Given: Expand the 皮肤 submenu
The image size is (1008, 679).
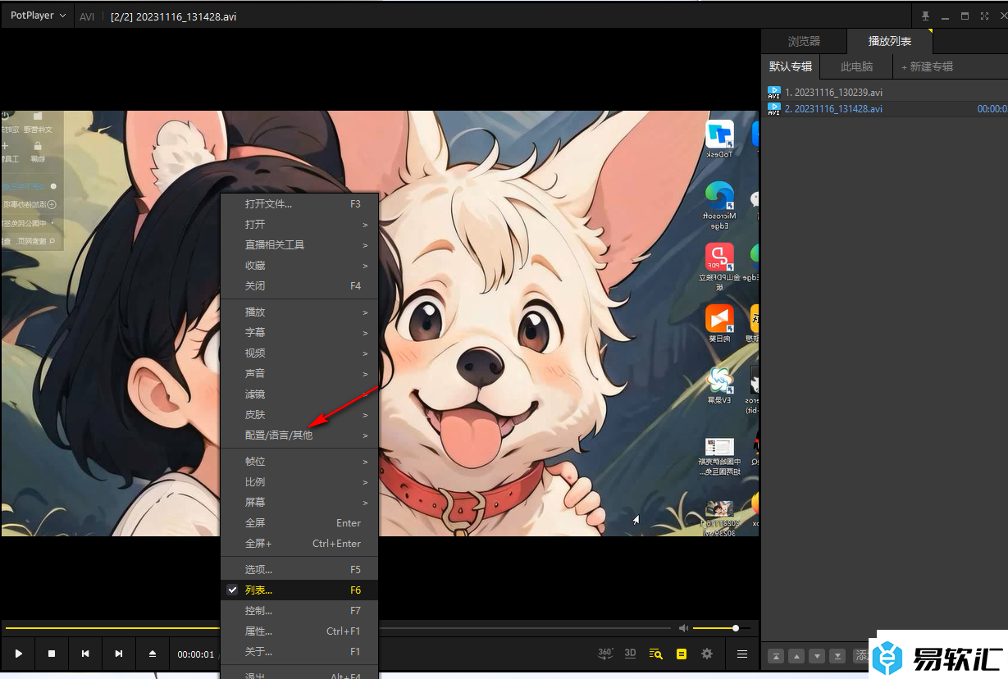Looking at the screenshot, I should coord(299,414).
